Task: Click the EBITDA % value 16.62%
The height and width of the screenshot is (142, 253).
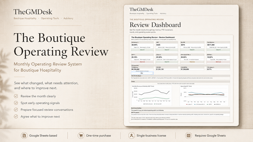Action: click(210, 57)
